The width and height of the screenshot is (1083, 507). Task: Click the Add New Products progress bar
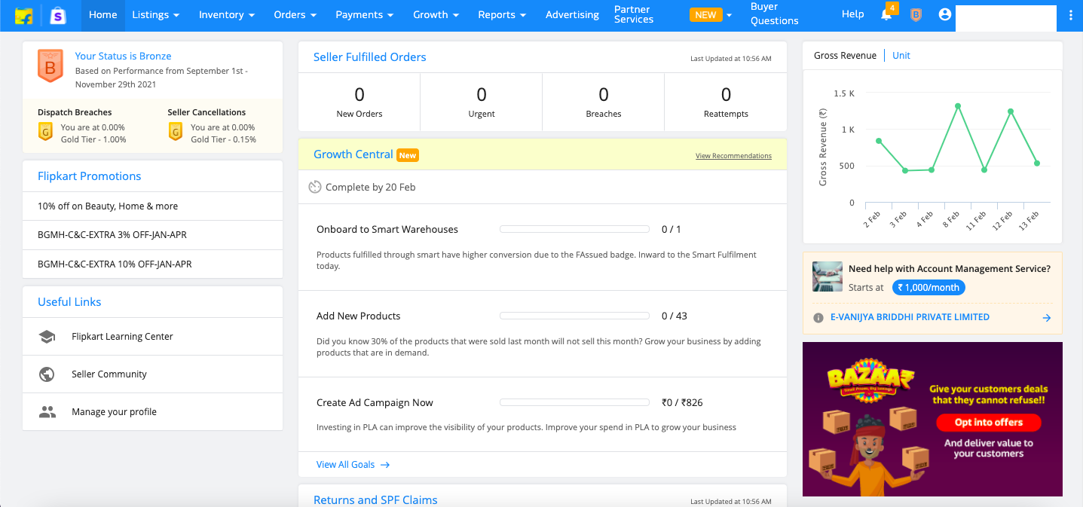pos(574,316)
